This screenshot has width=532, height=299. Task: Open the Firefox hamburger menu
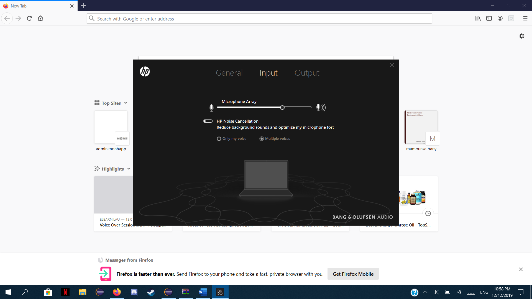(525, 18)
